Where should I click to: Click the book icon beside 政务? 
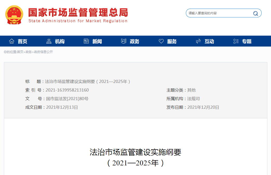click(x=123, y=41)
